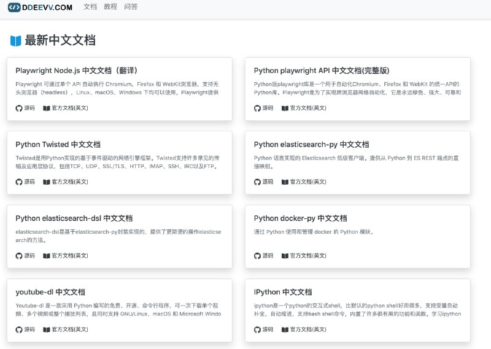This screenshot has width=491, height=349.
Task: Click GitHub icon in Python playwright API card
Action: point(257,109)
